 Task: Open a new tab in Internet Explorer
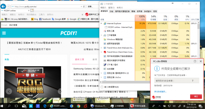point(32,11)
